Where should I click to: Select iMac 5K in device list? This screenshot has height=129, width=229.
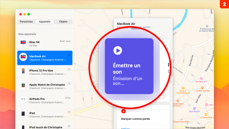coord(45,43)
